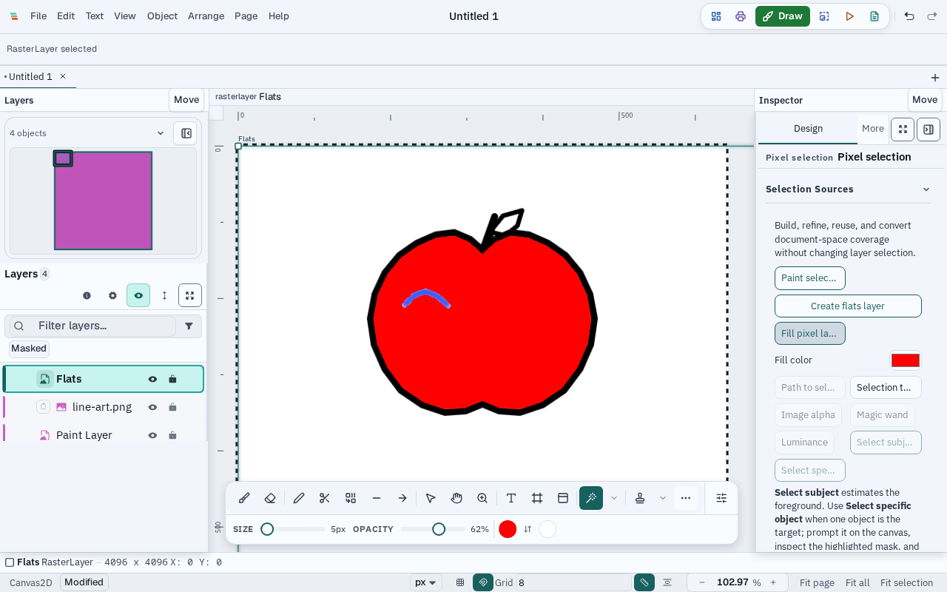Select the Hand pan tool
Image resolution: width=947 pixels, height=592 pixels.
point(456,498)
